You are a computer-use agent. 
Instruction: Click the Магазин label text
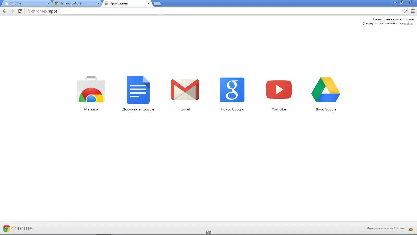tap(91, 109)
